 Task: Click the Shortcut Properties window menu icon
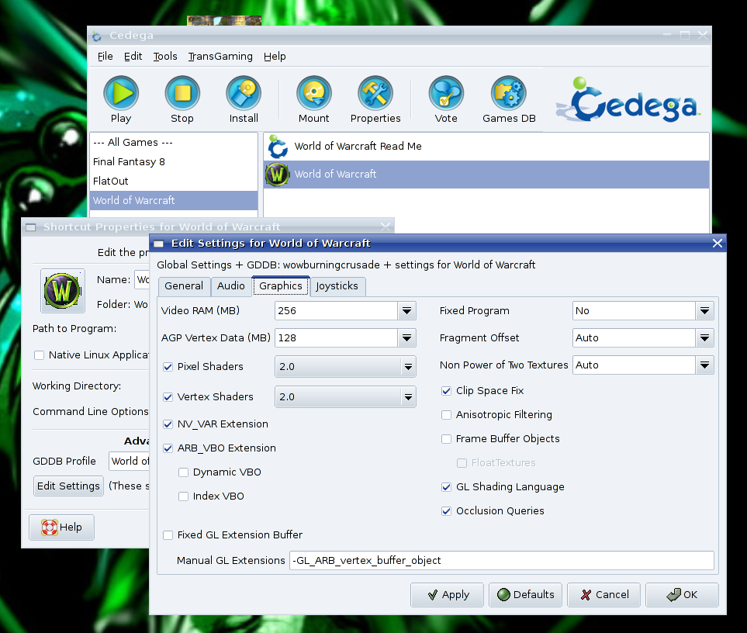click(31, 227)
